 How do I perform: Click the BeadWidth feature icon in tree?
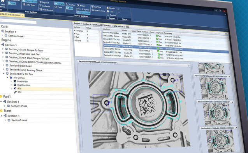click(15, 81)
